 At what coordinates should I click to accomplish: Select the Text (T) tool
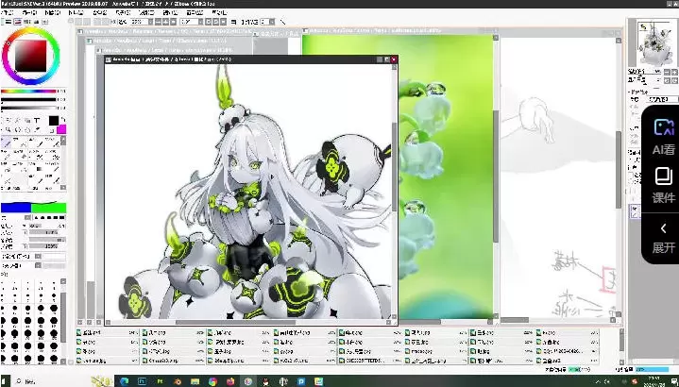37,120
